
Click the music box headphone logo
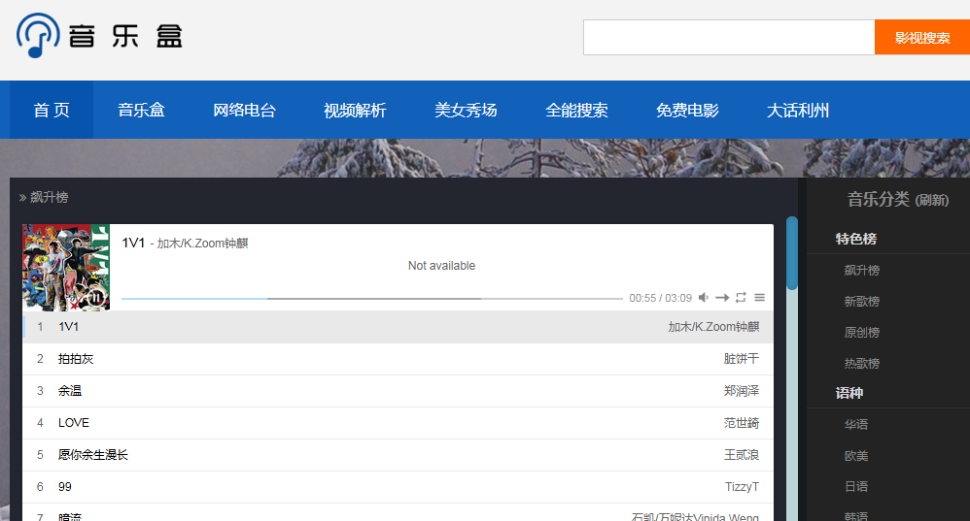click(x=99, y=35)
